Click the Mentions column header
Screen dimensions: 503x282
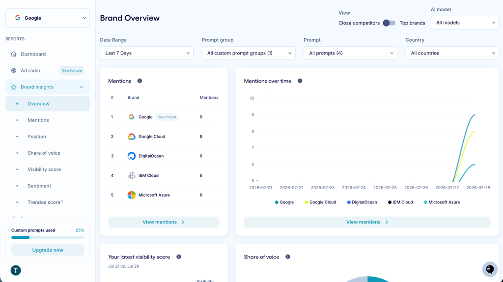click(x=209, y=98)
